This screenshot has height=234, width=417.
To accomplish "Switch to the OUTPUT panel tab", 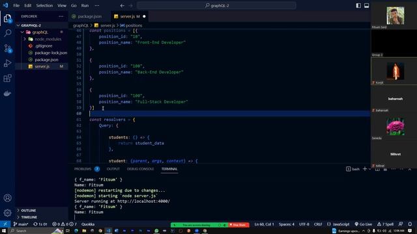I will click(113, 169).
